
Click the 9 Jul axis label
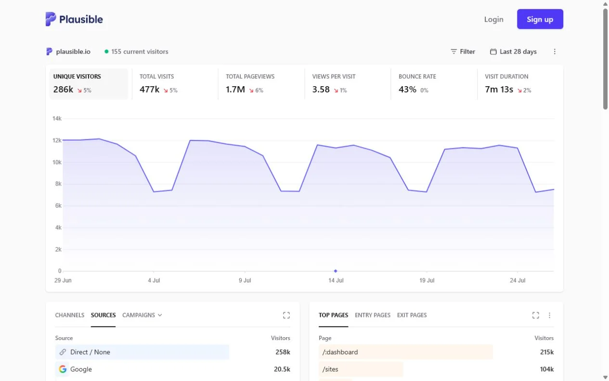click(x=245, y=280)
